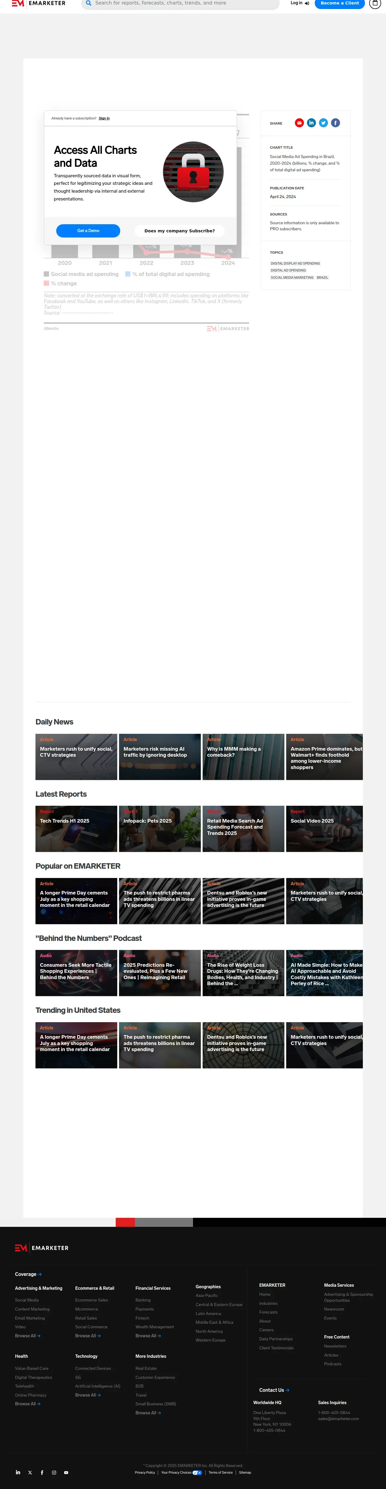Click Privacy Policy footer link
This screenshot has width=386, height=1489.
(145, 1472)
